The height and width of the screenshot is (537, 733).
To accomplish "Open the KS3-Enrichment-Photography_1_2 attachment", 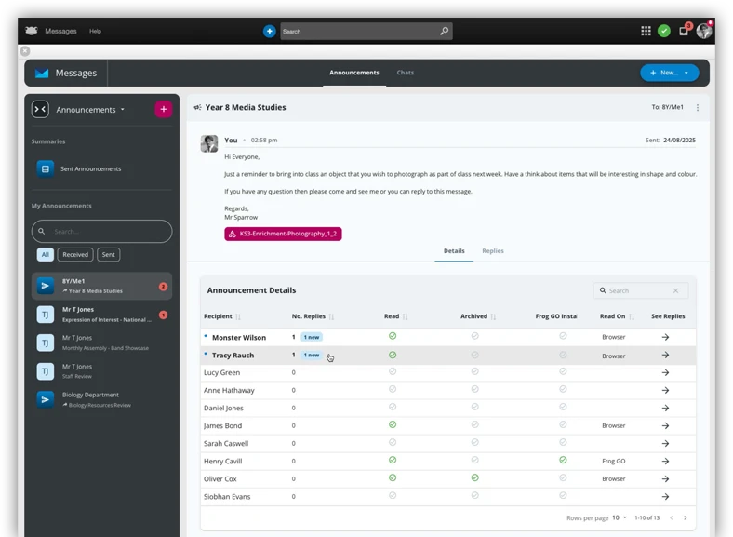I will click(x=283, y=234).
